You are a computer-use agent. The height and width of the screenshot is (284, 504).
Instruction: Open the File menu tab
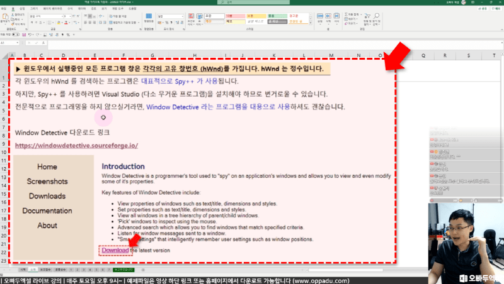[4, 9]
